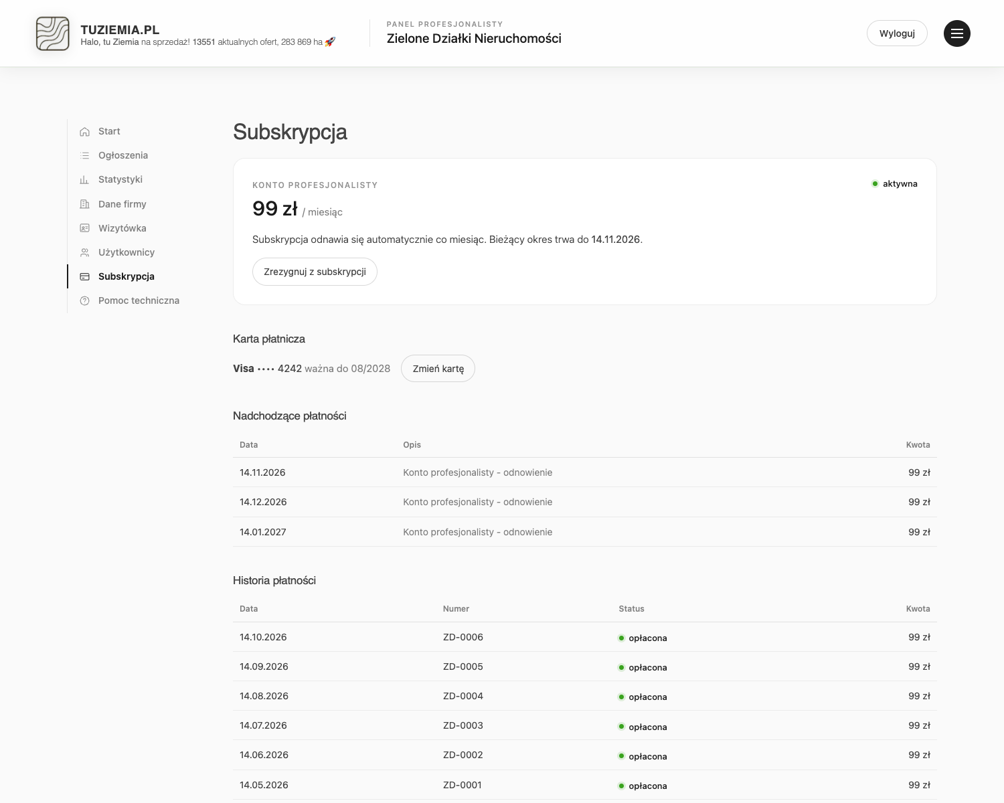Click the Opis column header

pyautogui.click(x=412, y=445)
